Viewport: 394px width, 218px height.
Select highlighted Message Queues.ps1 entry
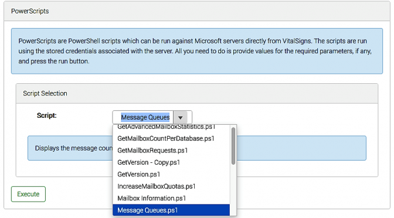171,210
